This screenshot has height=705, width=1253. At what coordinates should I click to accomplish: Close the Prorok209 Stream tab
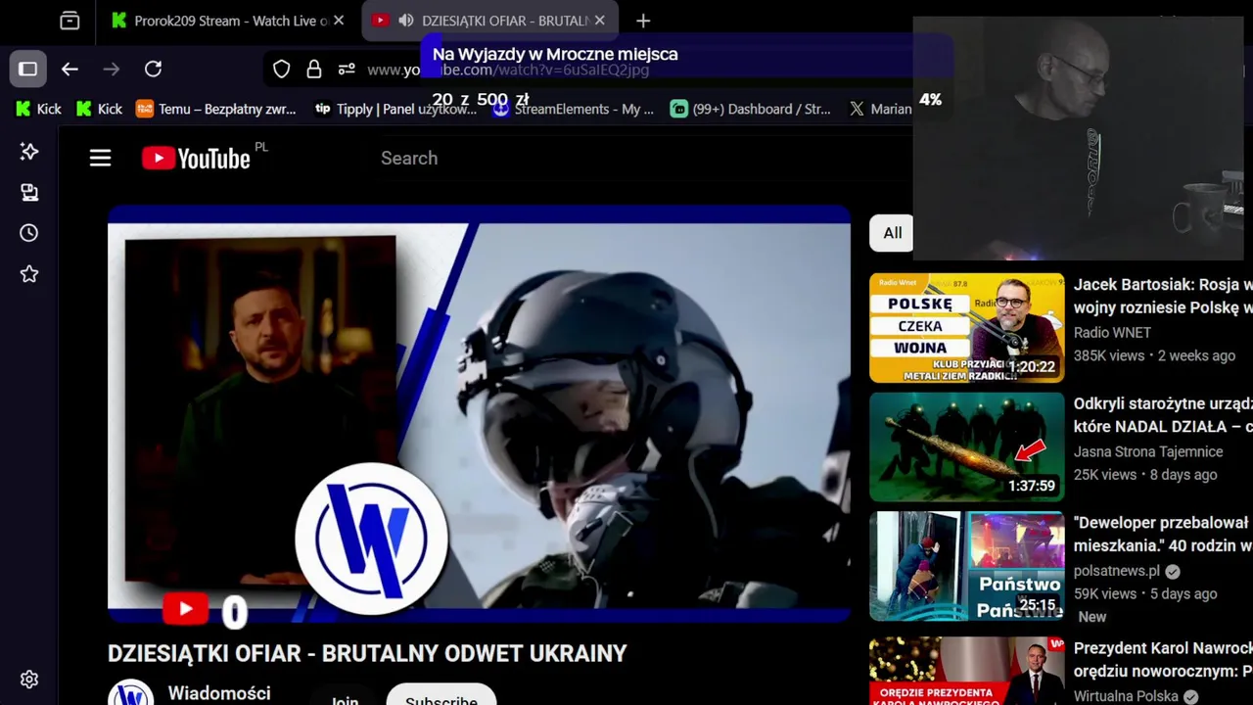(x=339, y=21)
